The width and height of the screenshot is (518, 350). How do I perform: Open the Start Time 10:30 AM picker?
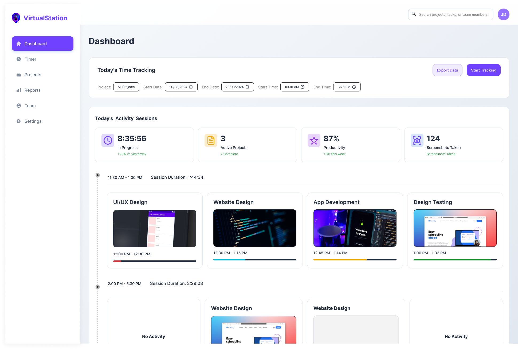click(295, 87)
